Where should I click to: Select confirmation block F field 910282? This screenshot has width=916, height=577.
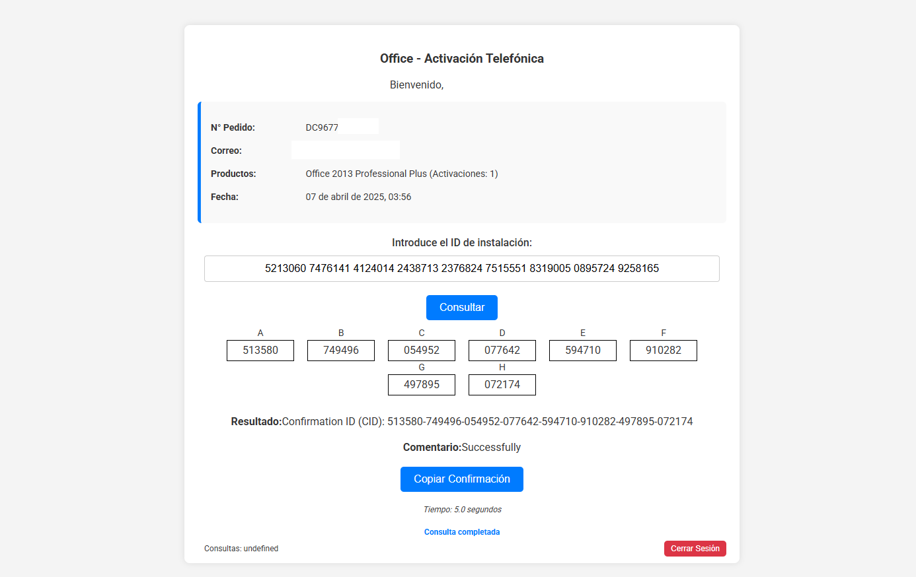point(664,351)
